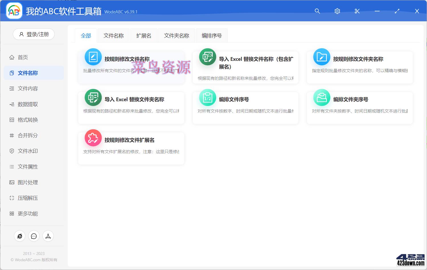Open the 编排文件夹序号 card
Viewport: 427px width, 270px height.
(x=359, y=108)
